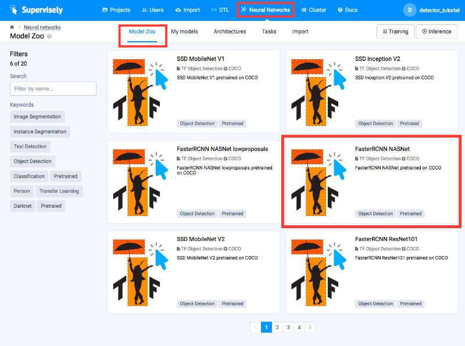The image size is (465, 346).
Task: Open the SSD MobileNet V2 thumbnail image
Action: [141, 272]
